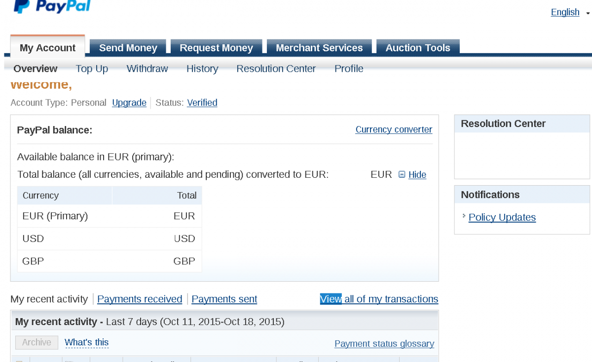The width and height of the screenshot is (592, 362).
Task: Go to the Auction Tools tab
Action: [418, 48]
